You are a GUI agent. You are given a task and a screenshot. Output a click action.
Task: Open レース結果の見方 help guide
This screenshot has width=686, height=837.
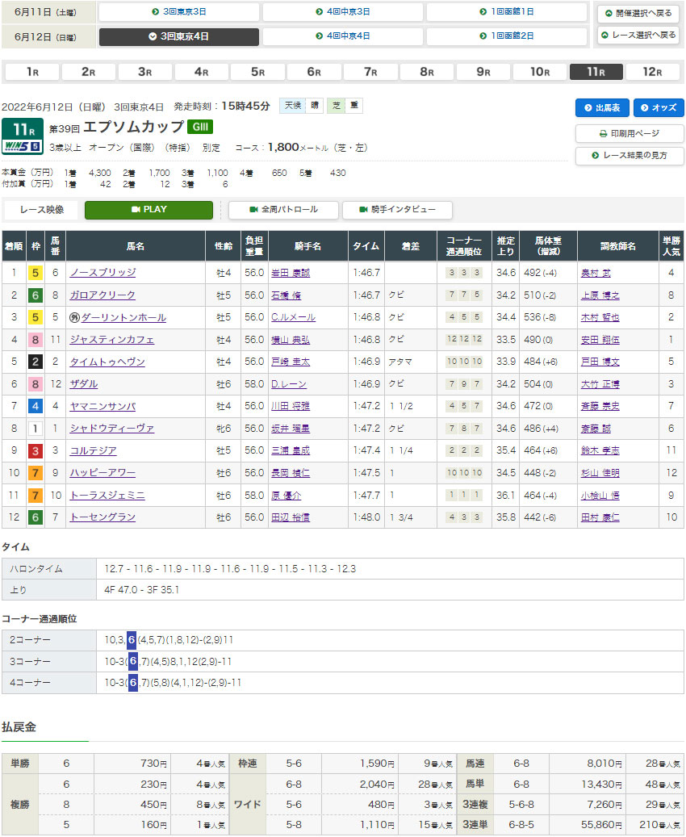click(x=630, y=155)
